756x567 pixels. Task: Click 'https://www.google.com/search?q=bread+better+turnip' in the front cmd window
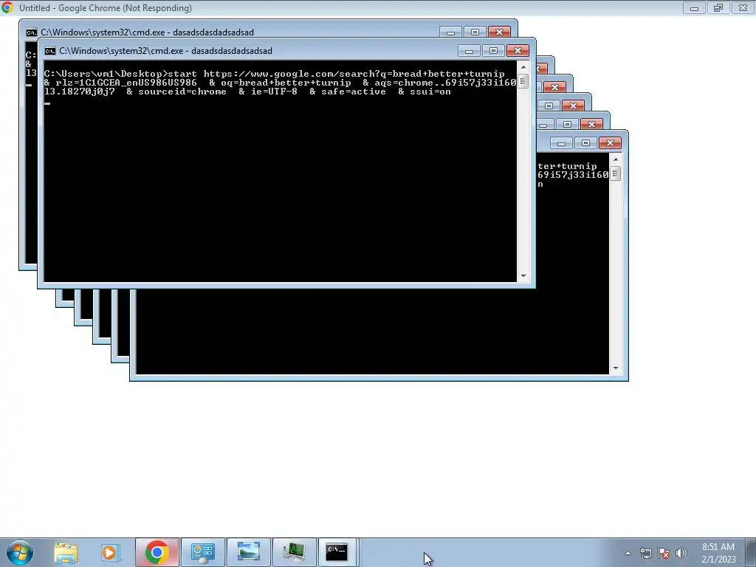pos(354,74)
